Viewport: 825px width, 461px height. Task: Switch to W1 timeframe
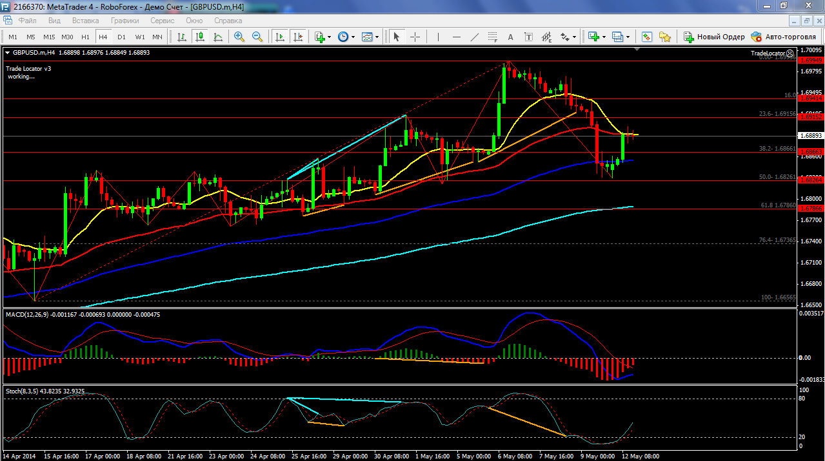point(139,37)
